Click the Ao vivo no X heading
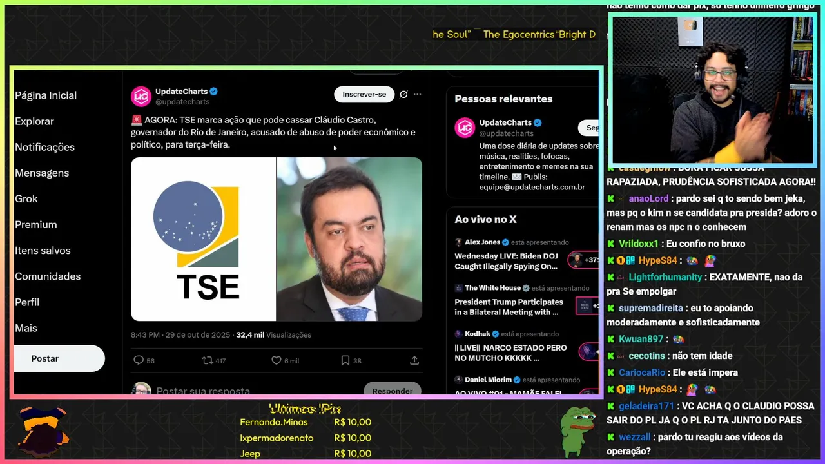The width and height of the screenshot is (825, 464). (x=485, y=219)
